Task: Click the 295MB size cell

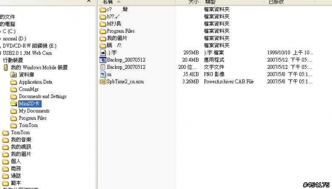Action: coord(191,53)
